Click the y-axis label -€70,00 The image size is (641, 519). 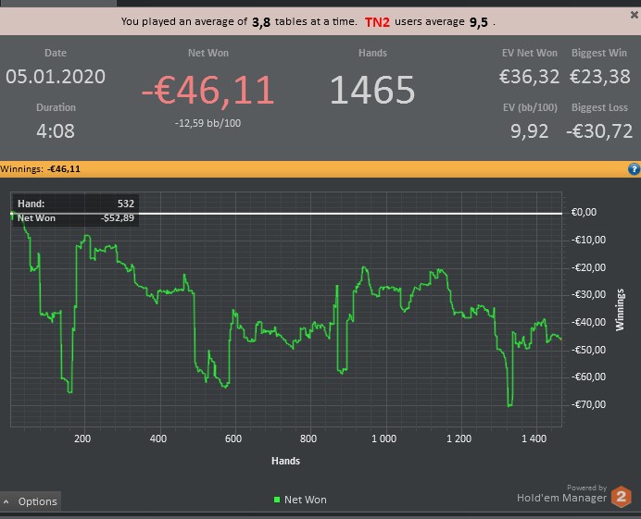(x=589, y=404)
